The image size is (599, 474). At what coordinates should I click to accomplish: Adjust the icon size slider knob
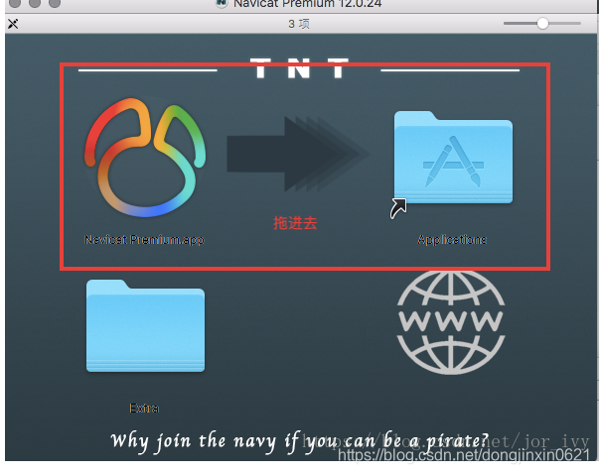pos(542,23)
